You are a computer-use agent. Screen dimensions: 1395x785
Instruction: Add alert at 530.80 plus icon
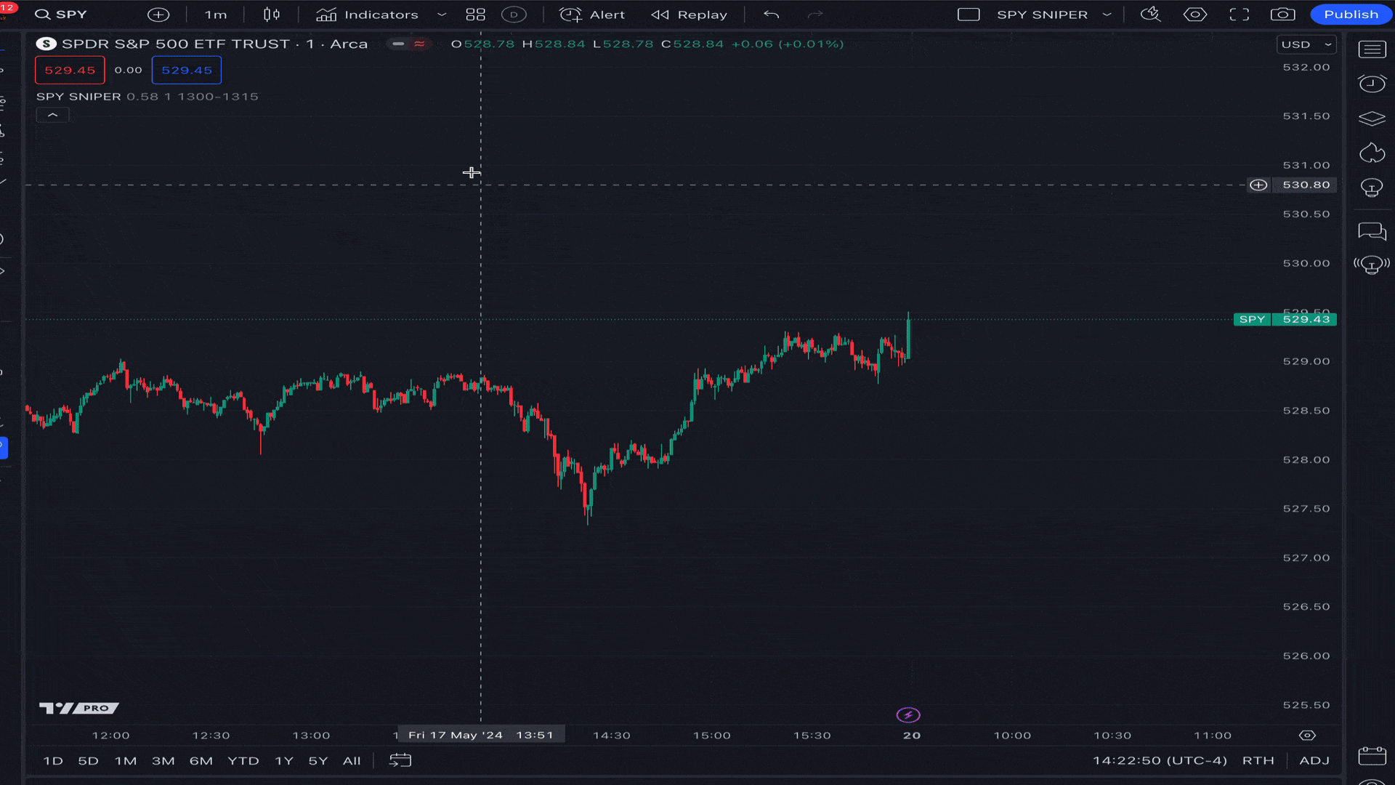1258,185
